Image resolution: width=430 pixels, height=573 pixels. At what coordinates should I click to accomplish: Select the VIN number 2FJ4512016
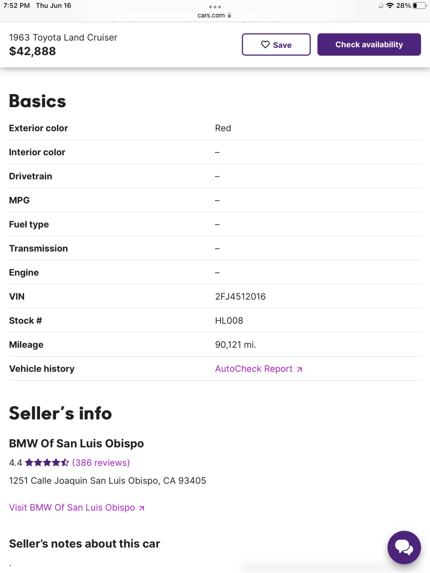pos(240,296)
